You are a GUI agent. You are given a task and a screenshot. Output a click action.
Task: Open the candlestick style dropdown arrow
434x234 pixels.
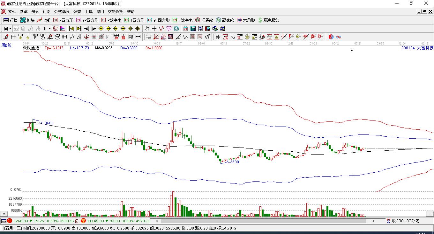pyautogui.click(x=49, y=29)
